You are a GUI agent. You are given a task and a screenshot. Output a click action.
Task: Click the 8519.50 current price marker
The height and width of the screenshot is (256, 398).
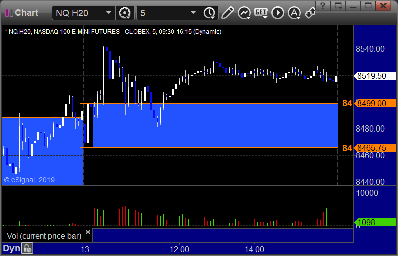tap(375, 76)
